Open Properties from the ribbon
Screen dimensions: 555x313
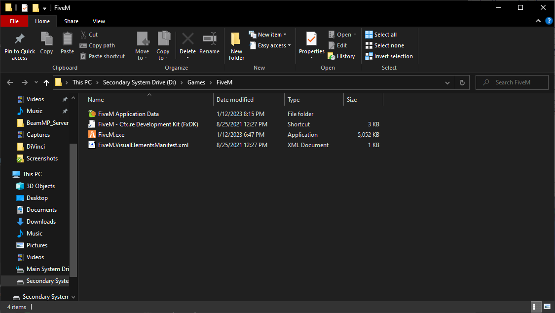311,46
